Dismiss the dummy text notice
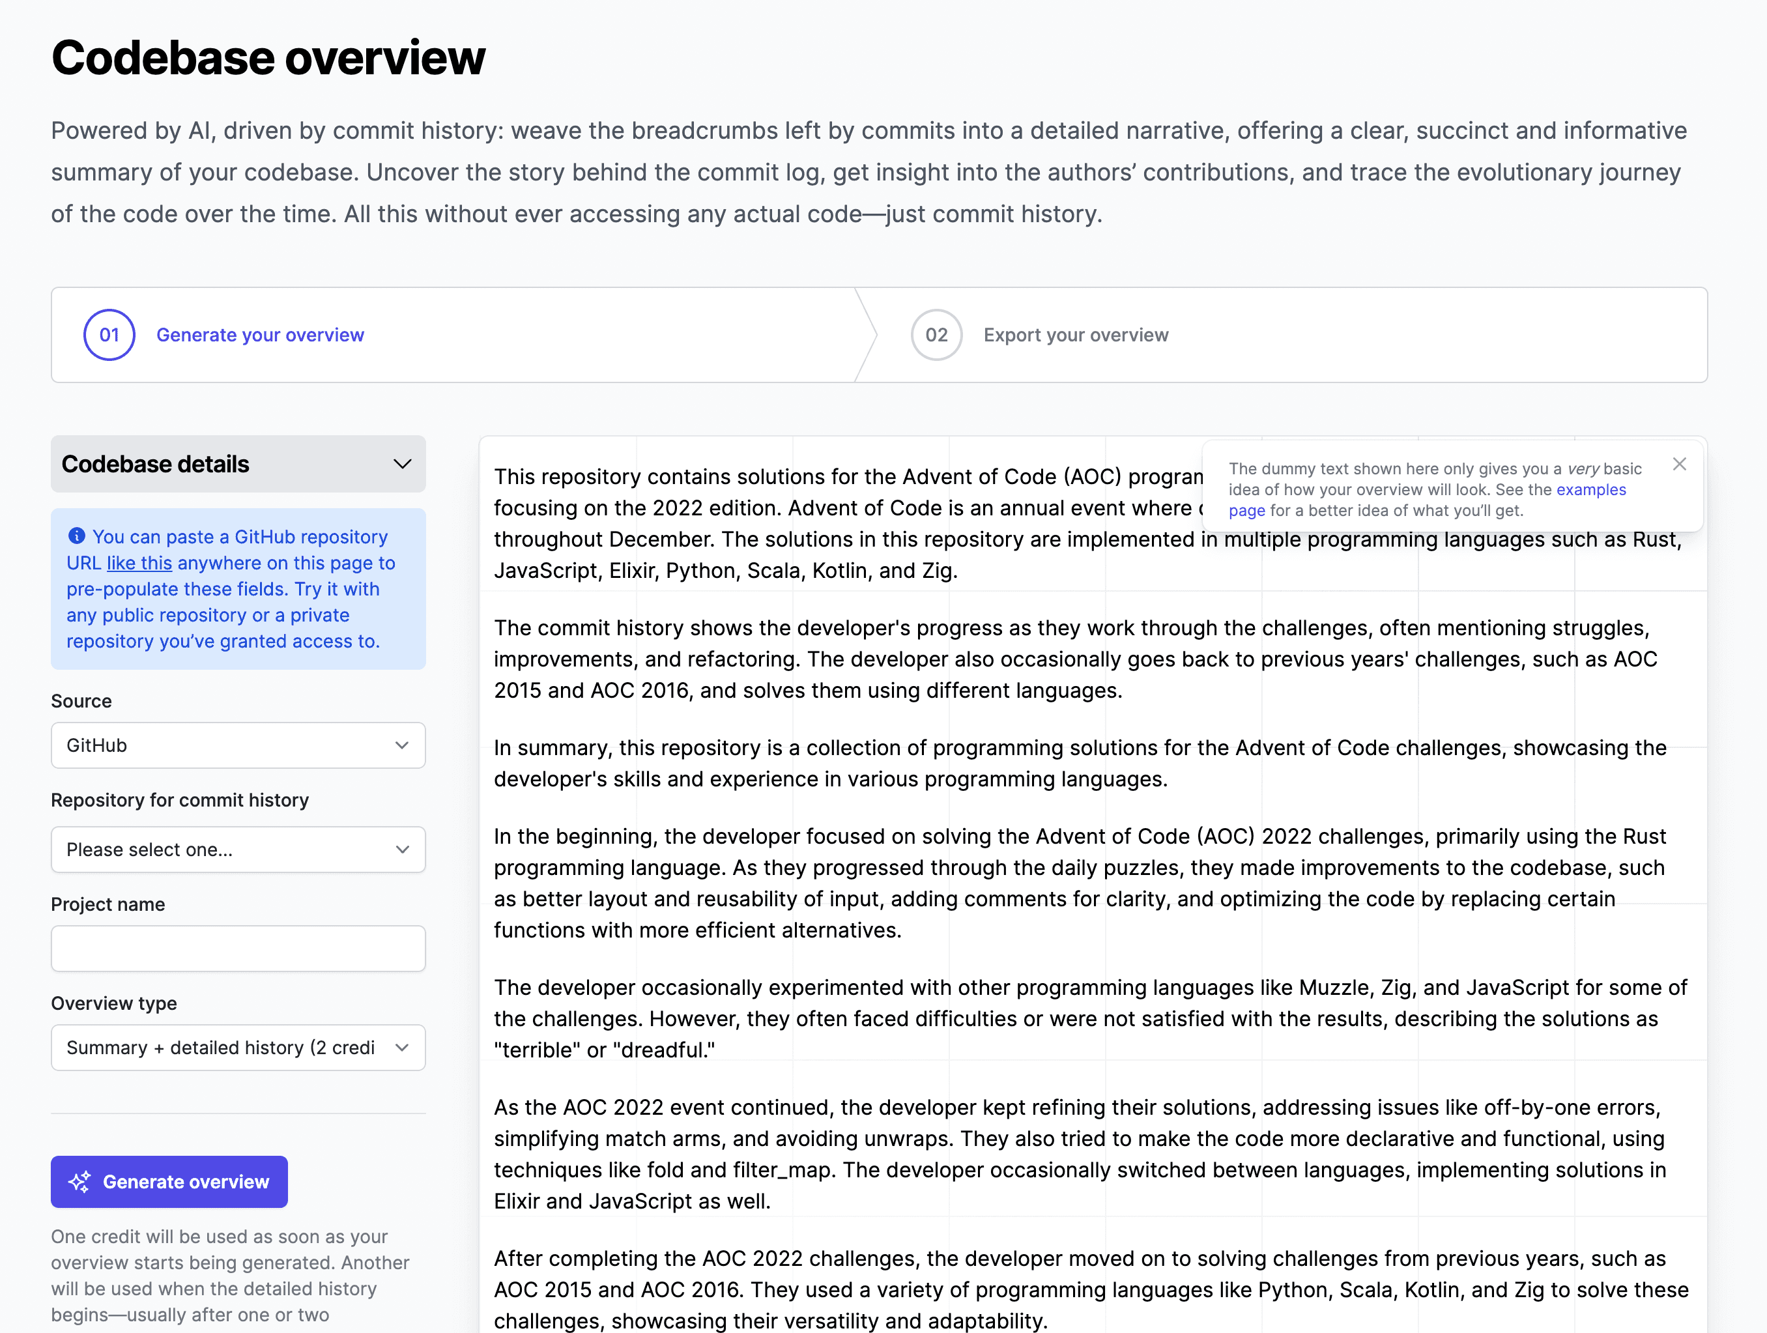 [x=1679, y=464]
